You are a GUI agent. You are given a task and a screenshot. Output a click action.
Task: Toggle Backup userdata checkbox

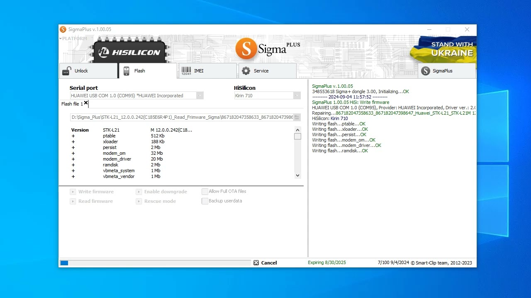point(205,201)
